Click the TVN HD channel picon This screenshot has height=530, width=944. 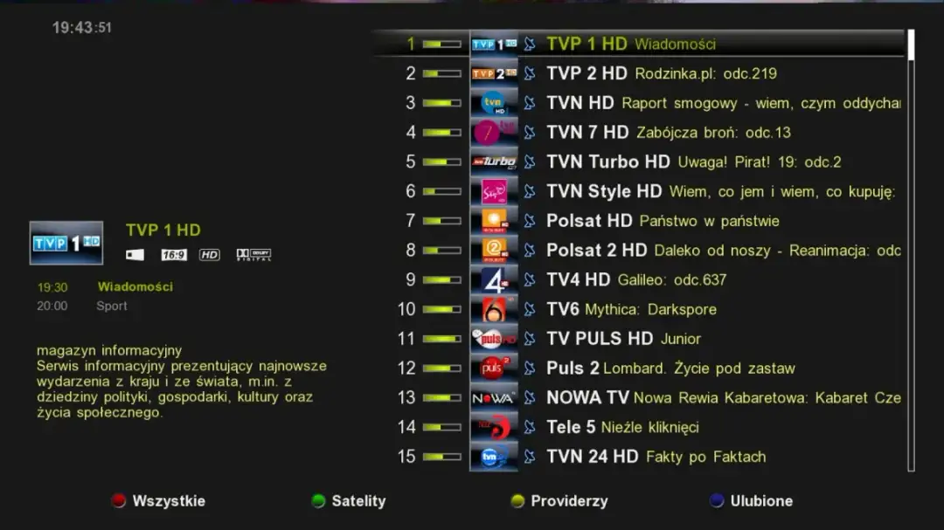point(494,103)
